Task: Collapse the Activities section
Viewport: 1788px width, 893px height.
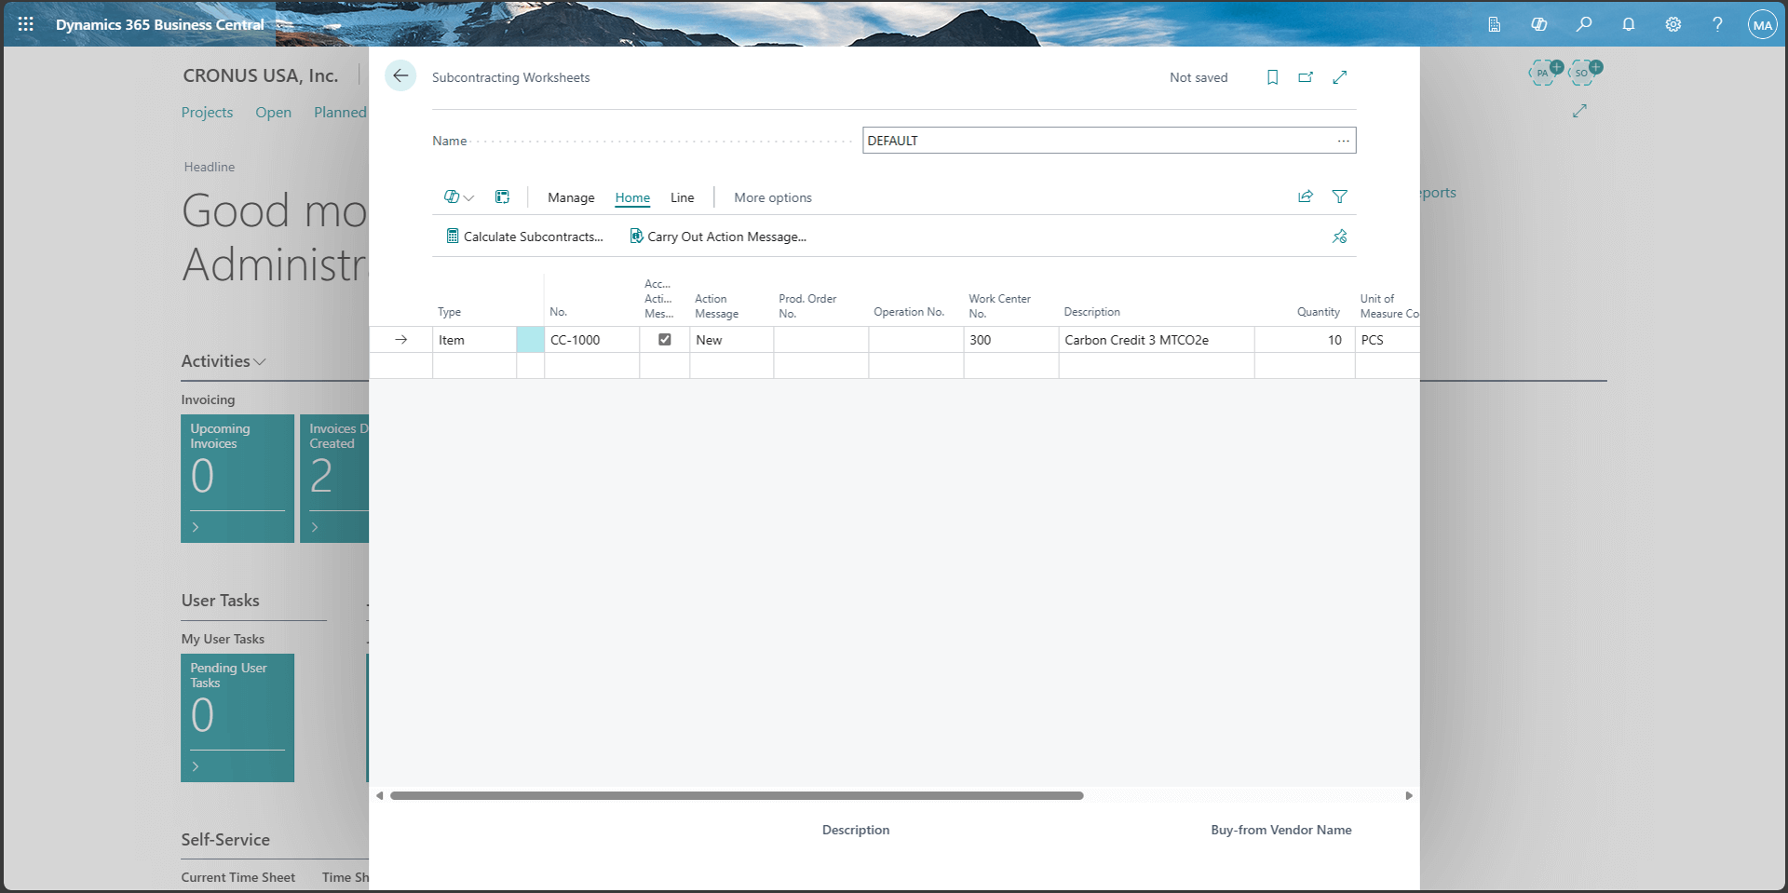Action: tap(261, 361)
